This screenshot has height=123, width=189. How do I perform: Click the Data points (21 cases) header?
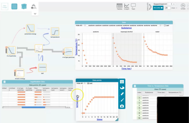click(38, 85)
